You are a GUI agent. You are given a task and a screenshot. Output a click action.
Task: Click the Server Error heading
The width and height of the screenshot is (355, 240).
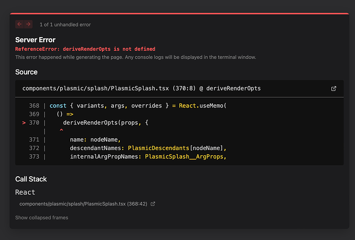35,40
